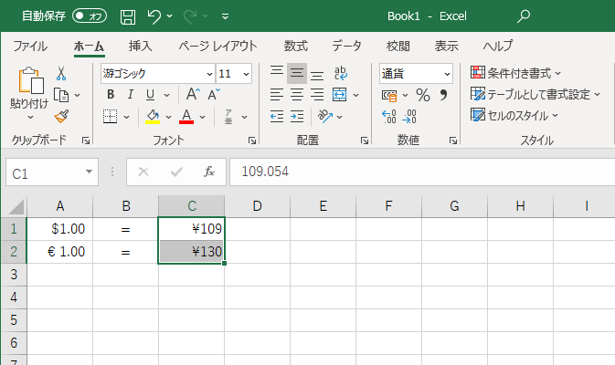The image size is (615, 365).
Task: Apply comma style
Action: (443, 95)
